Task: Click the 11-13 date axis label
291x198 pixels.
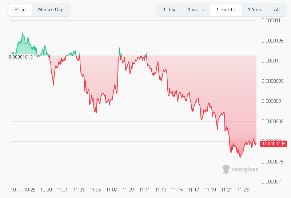Action: click(x=161, y=190)
